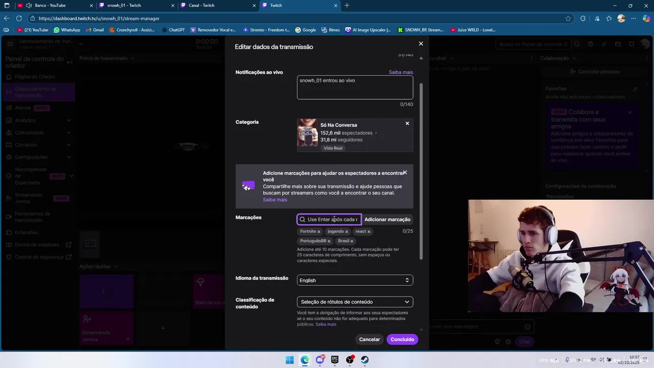Edit the live notification text box
This screenshot has height=368, width=654.
tap(355, 87)
